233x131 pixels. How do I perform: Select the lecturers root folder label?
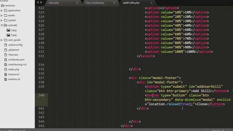10,6
